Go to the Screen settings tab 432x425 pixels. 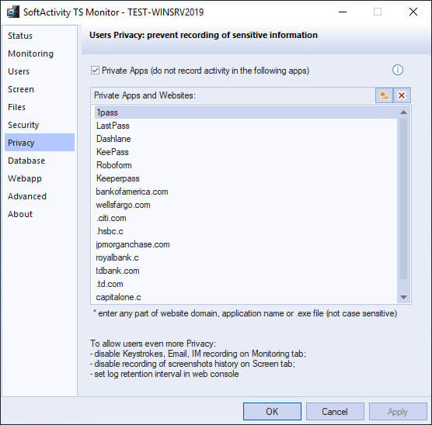21,89
